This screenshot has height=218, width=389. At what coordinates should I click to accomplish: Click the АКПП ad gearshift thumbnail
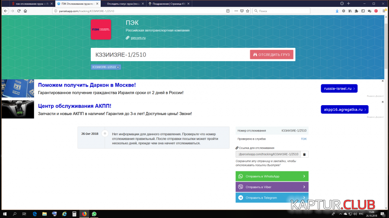(x=18, y=109)
